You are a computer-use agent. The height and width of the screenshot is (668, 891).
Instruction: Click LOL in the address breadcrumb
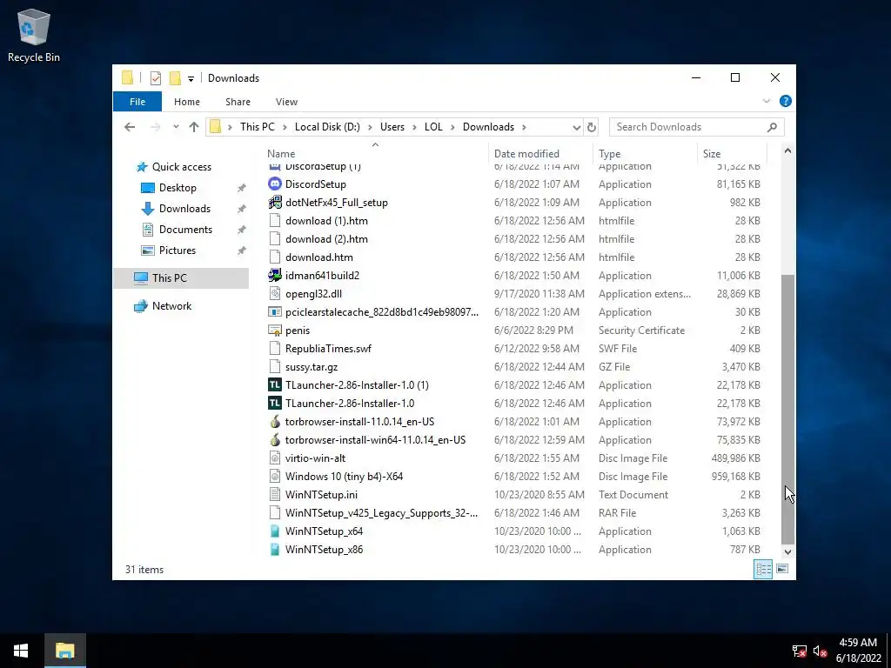coord(433,127)
